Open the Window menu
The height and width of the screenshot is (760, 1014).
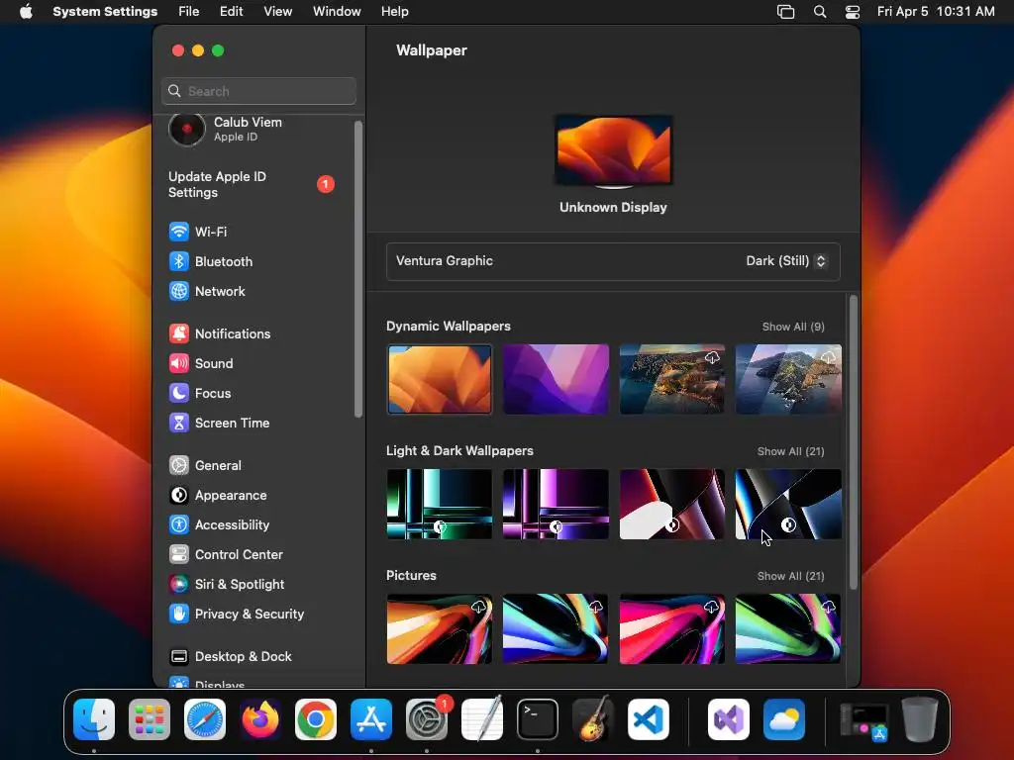pyautogui.click(x=337, y=12)
